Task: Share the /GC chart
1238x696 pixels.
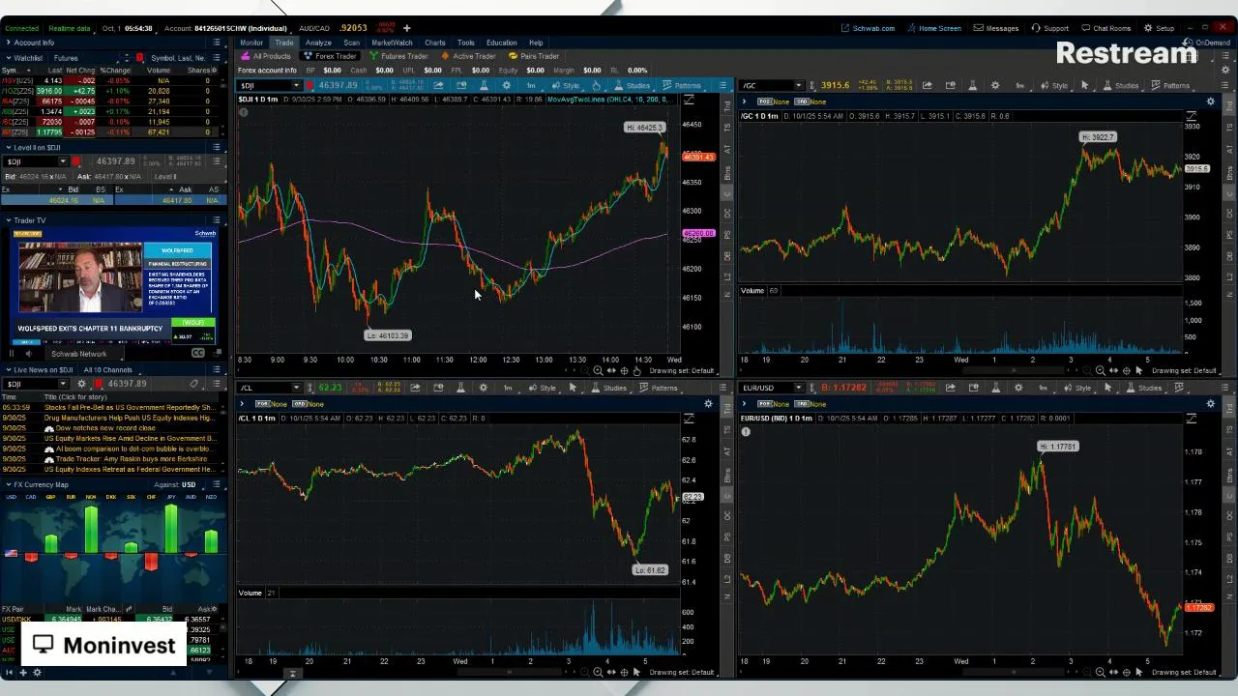Action: (x=928, y=86)
